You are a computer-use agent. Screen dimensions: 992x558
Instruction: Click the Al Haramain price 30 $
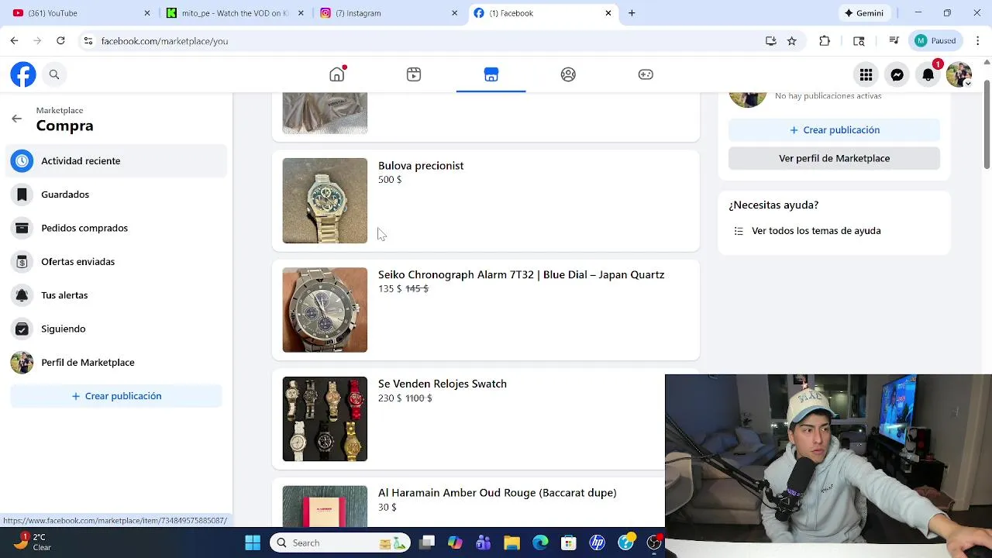coord(387,508)
